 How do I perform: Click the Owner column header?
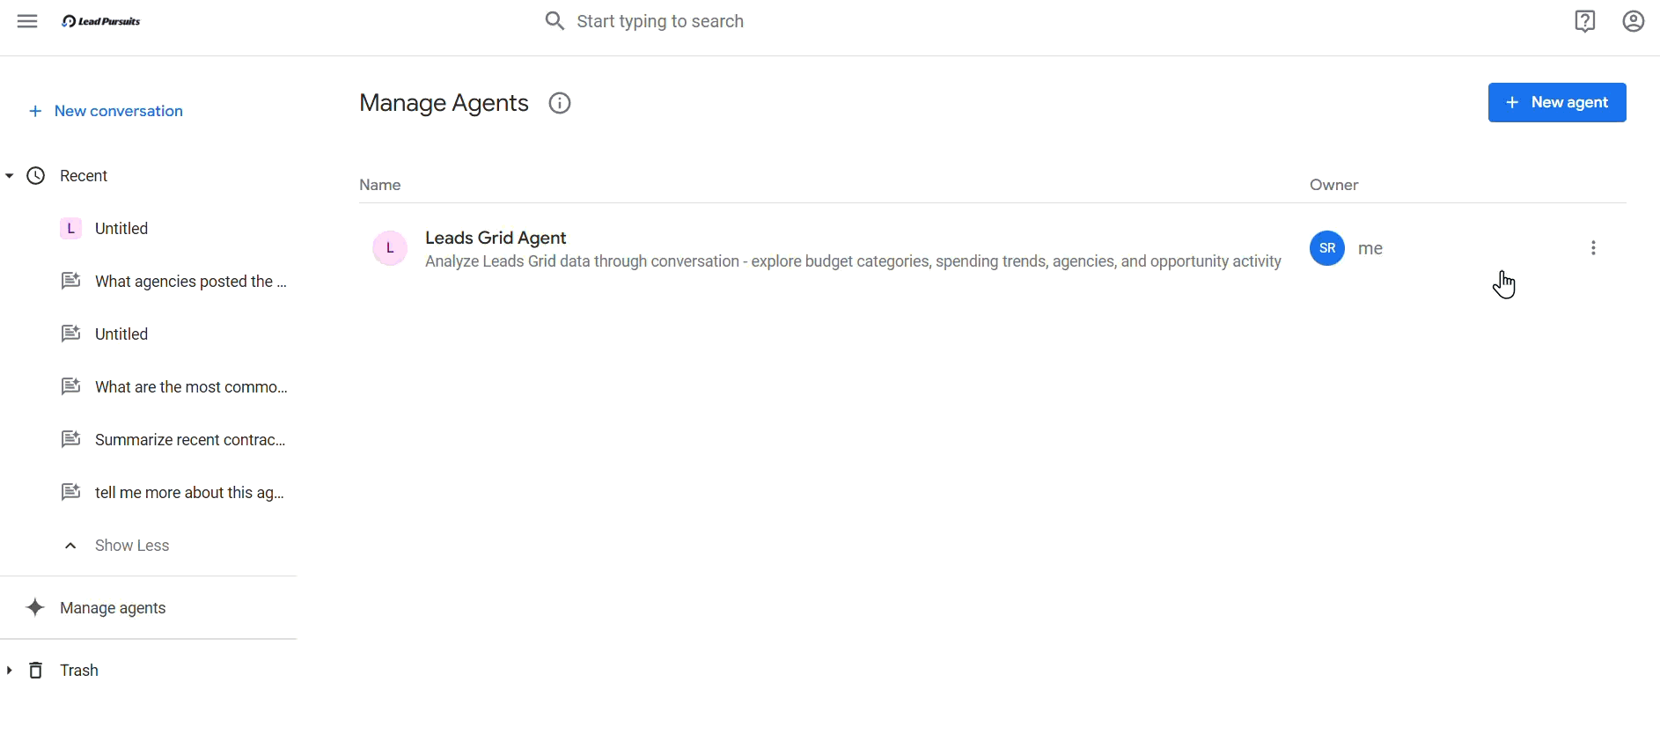1334,185
